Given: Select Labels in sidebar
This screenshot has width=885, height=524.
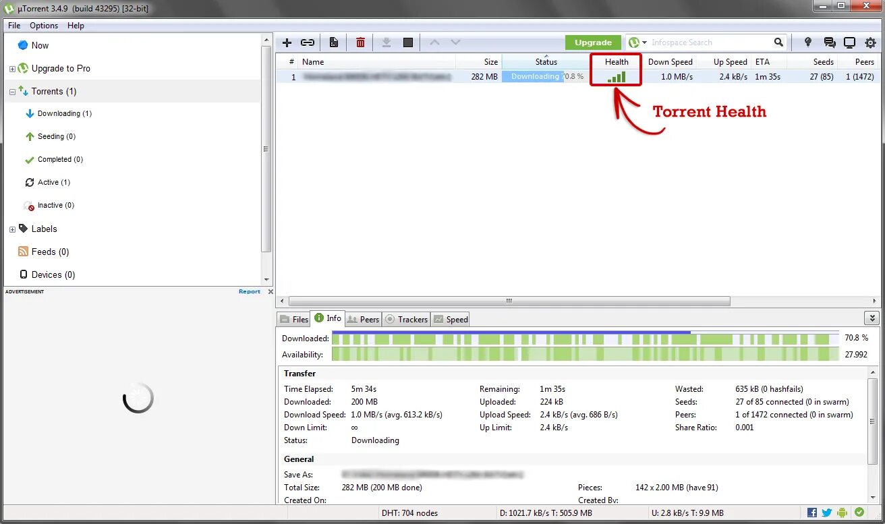Looking at the screenshot, I should click(x=44, y=229).
